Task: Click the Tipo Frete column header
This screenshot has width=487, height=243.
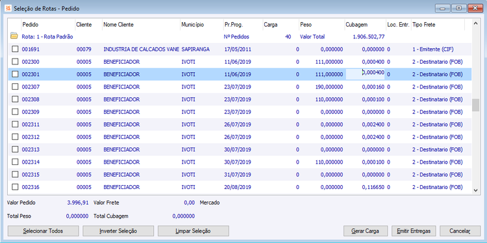Action: tap(438, 25)
